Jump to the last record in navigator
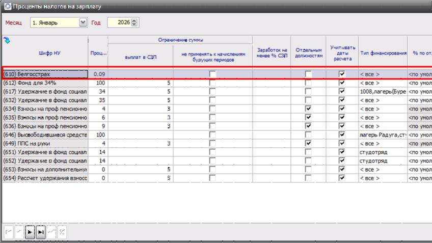The image size is (432, 243). (41, 231)
